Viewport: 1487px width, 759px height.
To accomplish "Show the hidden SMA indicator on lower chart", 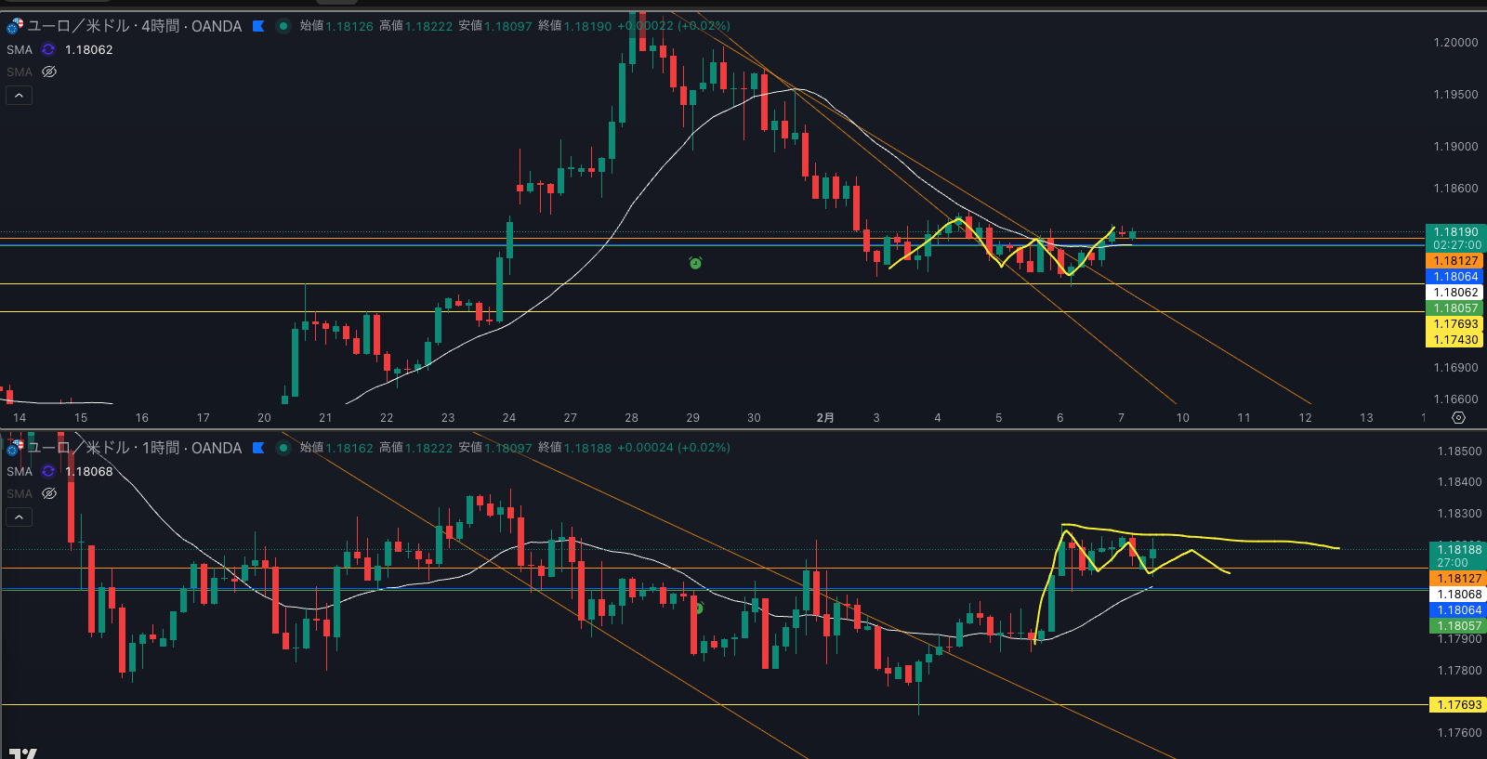I will (49, 493).
